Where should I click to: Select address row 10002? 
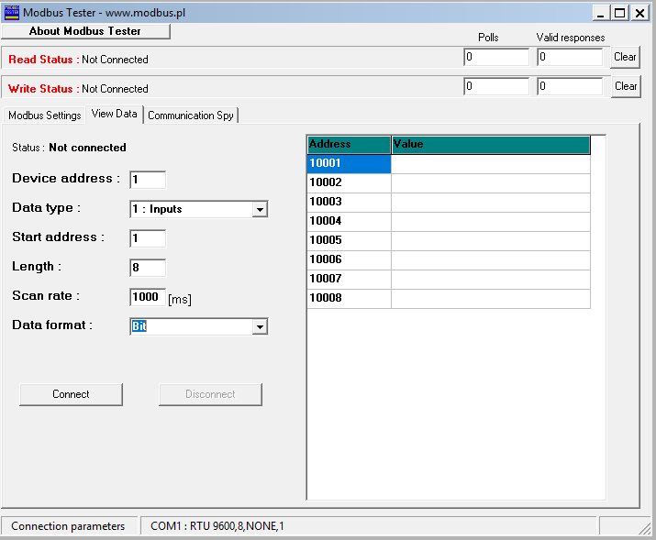[x=349, y=183]
